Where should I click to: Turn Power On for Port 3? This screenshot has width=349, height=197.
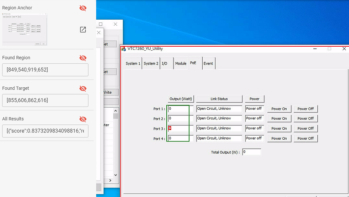click(x=279, y=129)
